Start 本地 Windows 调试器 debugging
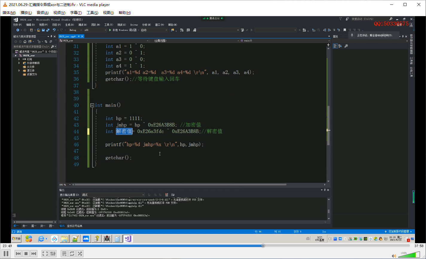The image size is (426, 259). pyautogui.click(x=123, y=30)
